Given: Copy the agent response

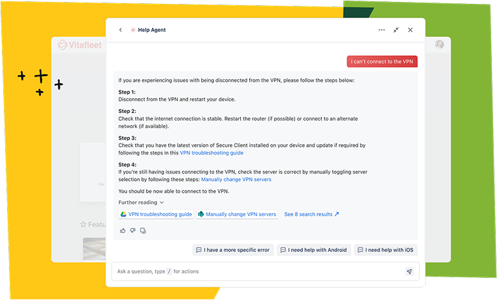Looking at the screenshot, I should [x=143, y=230].
